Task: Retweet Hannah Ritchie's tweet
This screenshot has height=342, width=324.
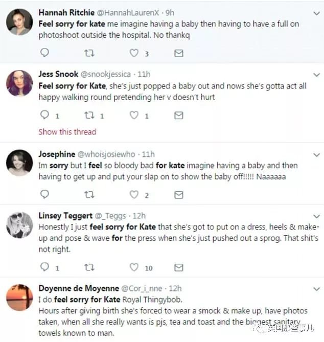Action: pyautogui.click(x=89, y=53)
